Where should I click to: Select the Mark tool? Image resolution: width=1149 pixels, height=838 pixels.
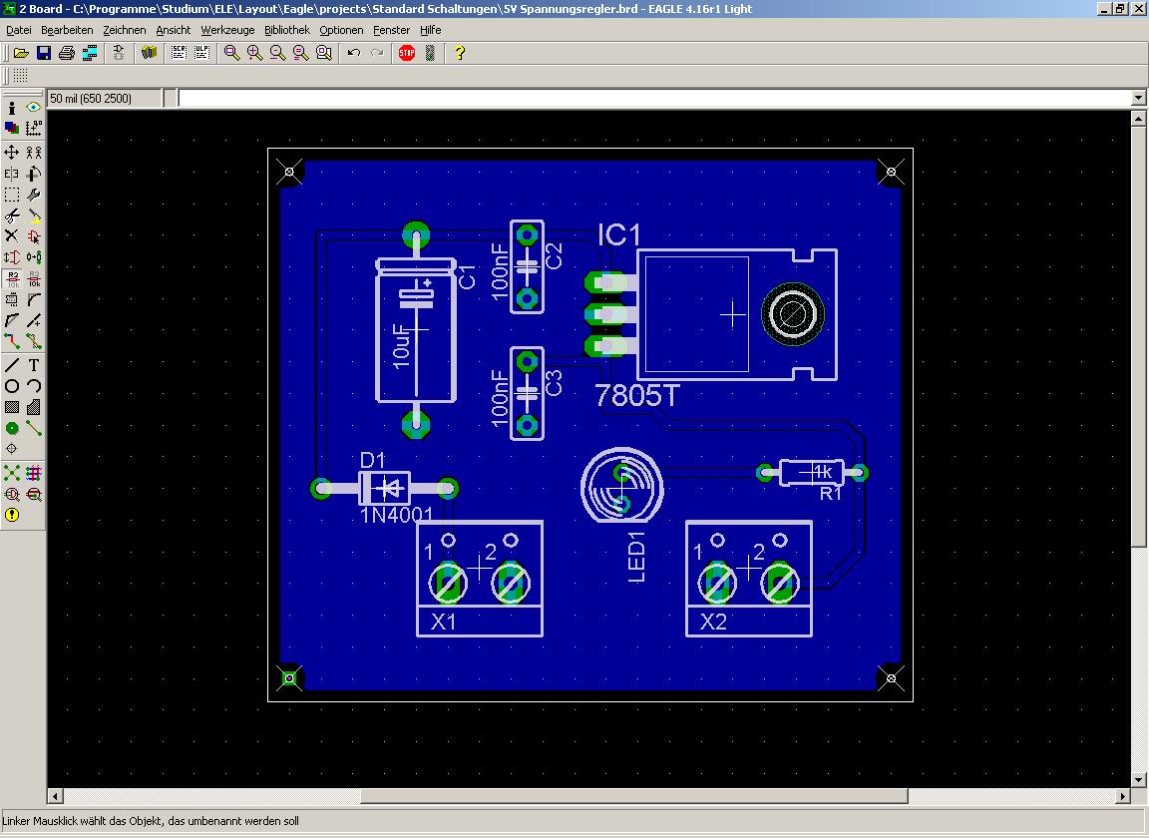coord(34,129)
